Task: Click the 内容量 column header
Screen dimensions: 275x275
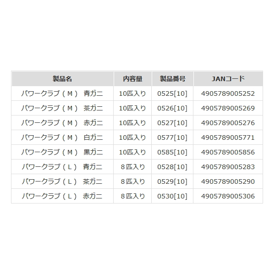Action: [x=132, y=79]
